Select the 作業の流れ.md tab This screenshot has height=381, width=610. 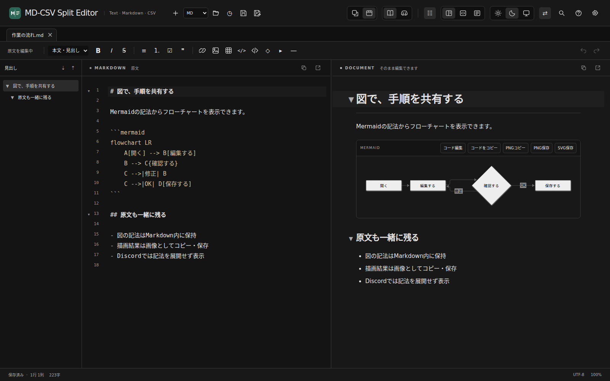point(27,35)
